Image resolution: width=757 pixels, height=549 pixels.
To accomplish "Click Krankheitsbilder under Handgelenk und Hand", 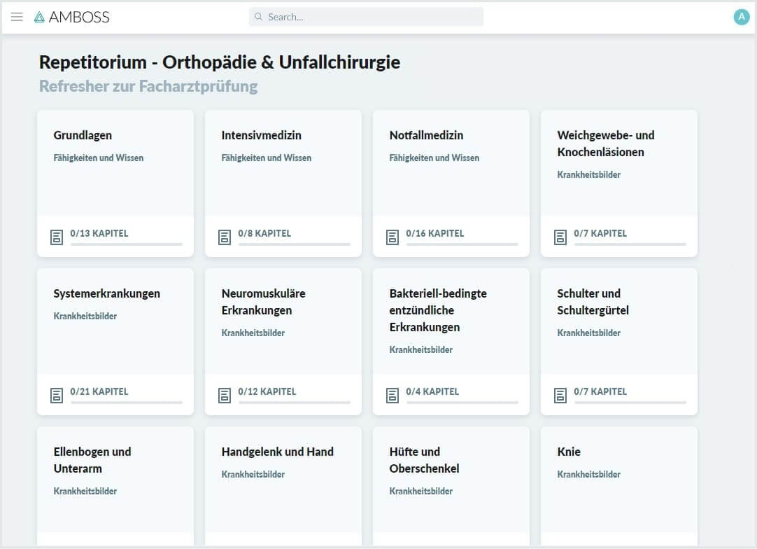I will [253, 475].
